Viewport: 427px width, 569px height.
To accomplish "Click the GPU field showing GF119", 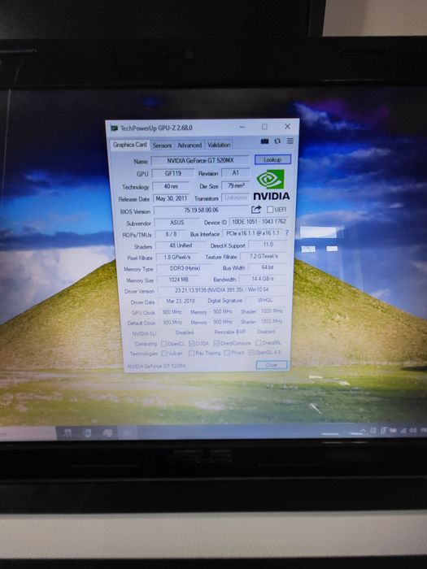I will (x=173, y=173).
